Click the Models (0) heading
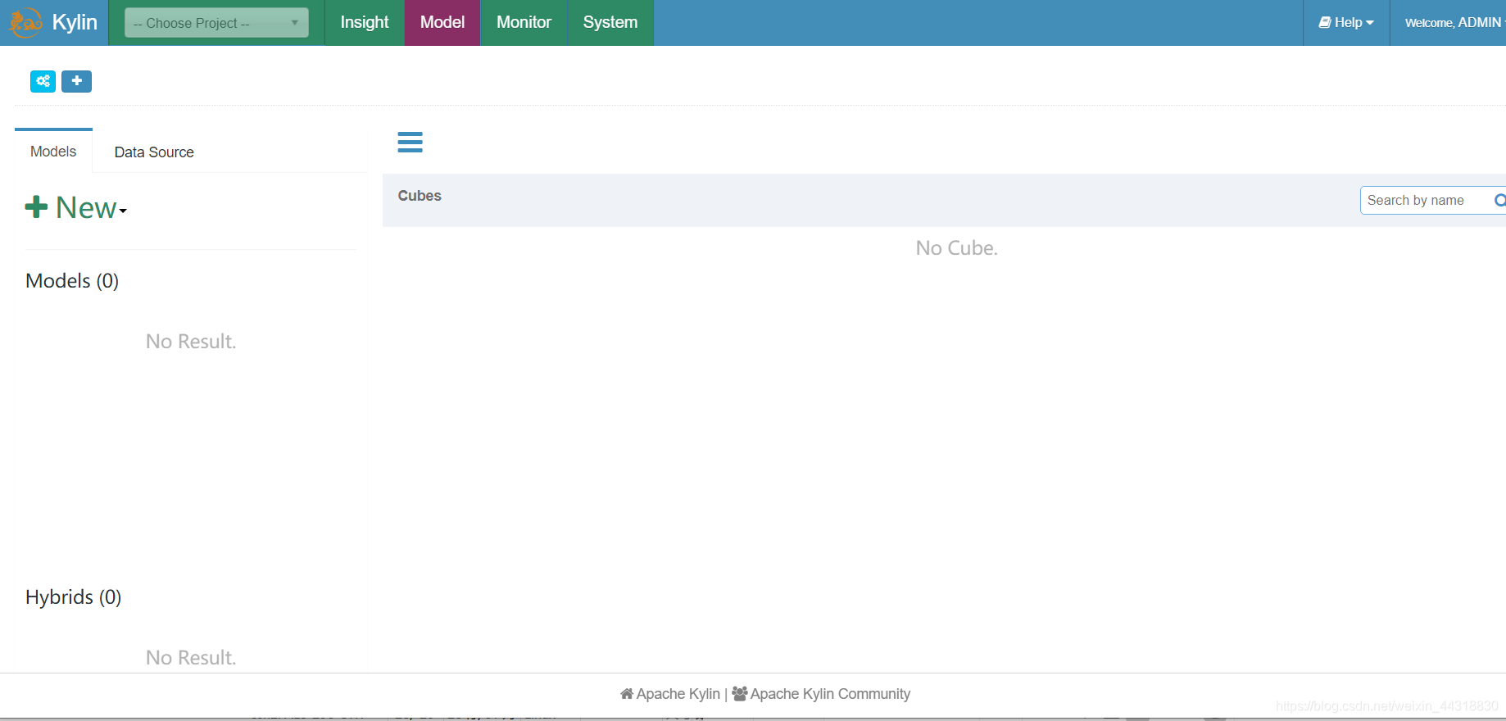The height and width of the screenshot is (721, 1506). pos(72,281)
